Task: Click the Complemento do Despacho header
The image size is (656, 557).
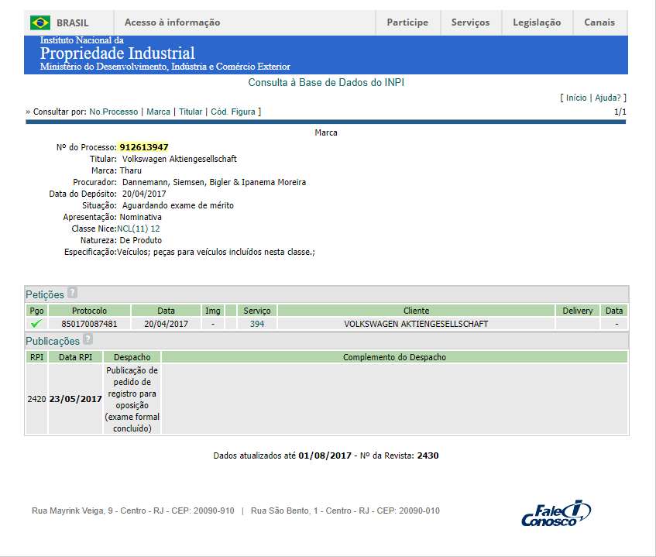Action: [x=394, y=357]
